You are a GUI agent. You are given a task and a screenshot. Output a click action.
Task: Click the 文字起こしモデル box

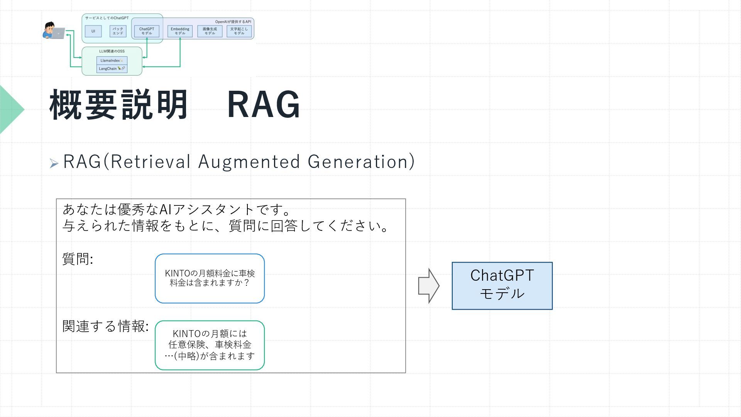[x=239, y=31]
